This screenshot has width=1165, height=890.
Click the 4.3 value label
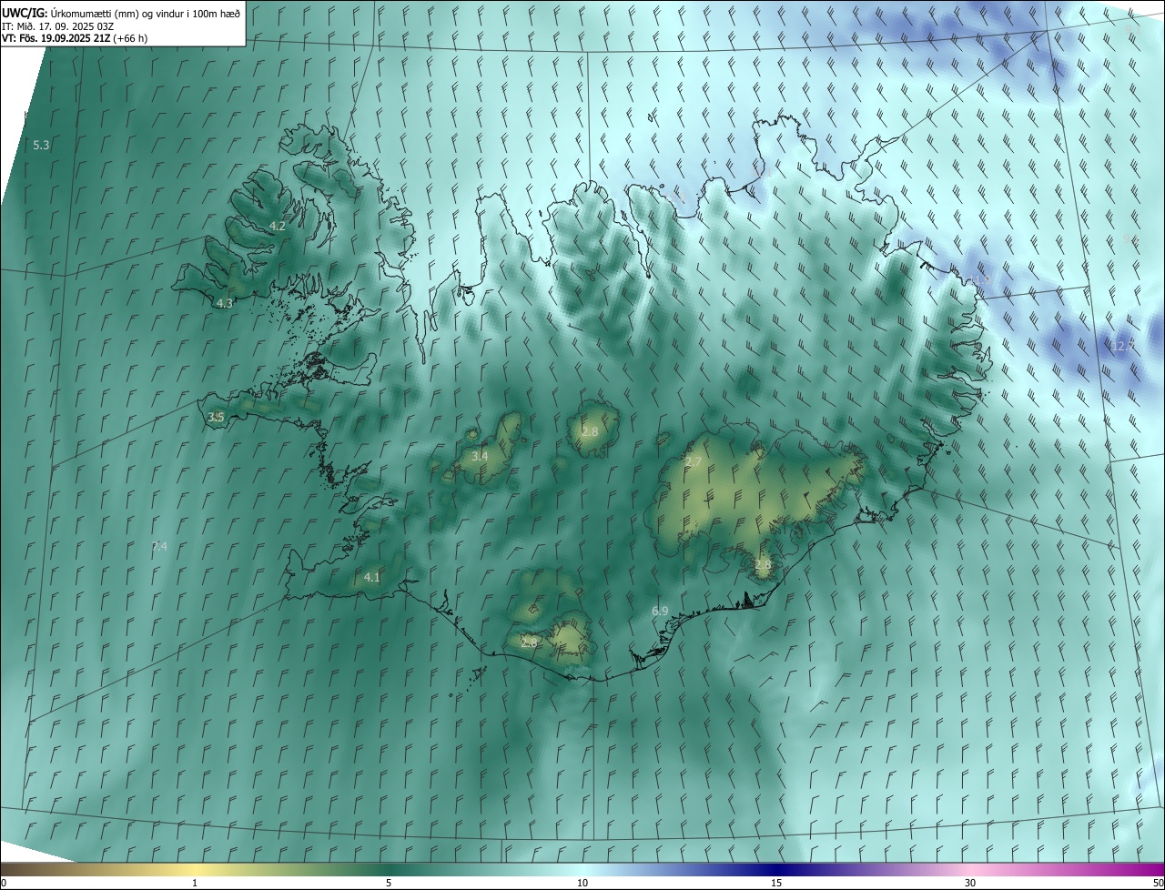point(225,303)
